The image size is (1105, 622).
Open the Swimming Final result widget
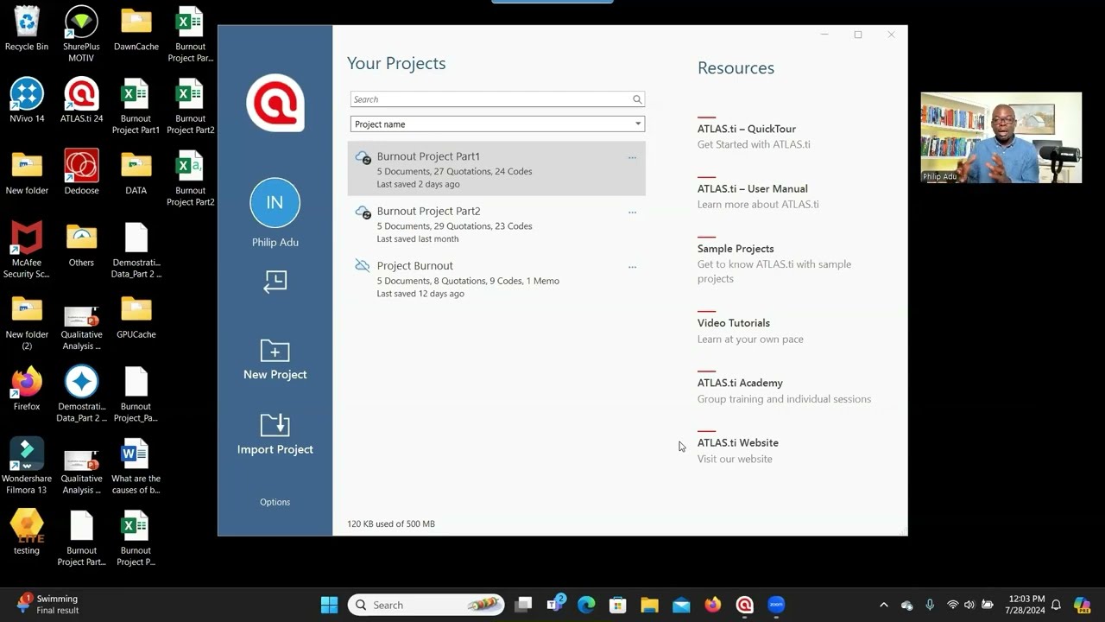point(47,605)
